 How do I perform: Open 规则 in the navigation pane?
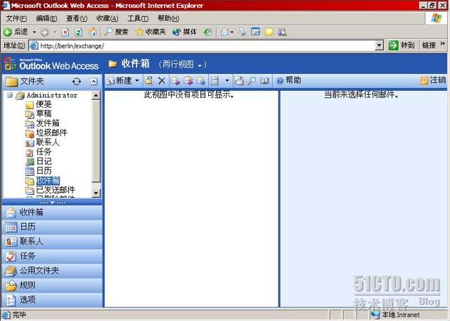(x=27, y=285)
